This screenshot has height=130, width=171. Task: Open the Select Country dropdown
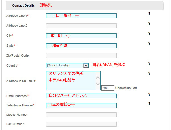pos(67,65)
